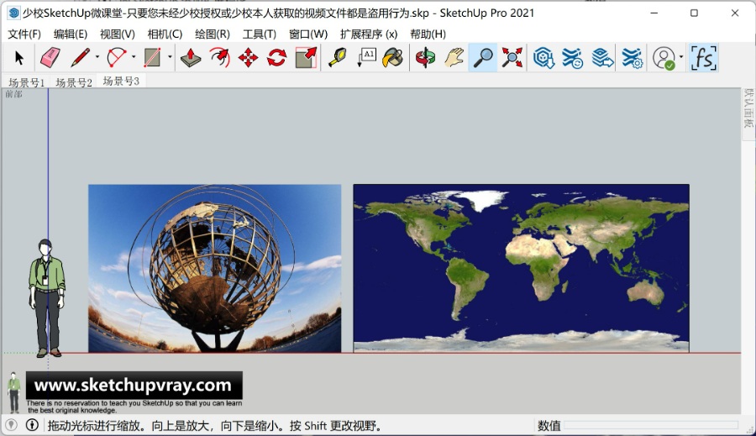Activate the Orbit camera tool
Image resolution: width=756 pixels, height=436 pixels.
coord(425,58)
